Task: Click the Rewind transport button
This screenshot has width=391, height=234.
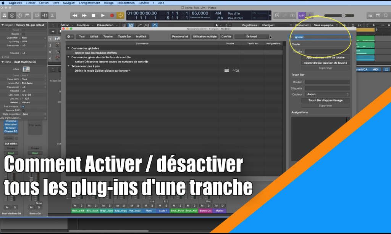Action: [x=75, y=15]
